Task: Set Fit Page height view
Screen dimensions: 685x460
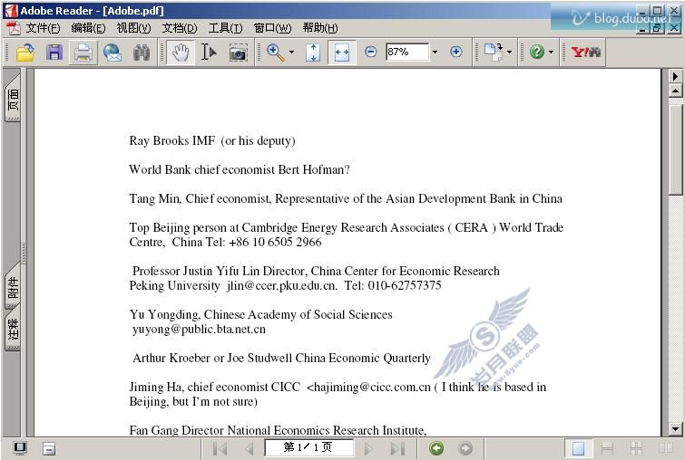Action: click(x=313, y=53)
